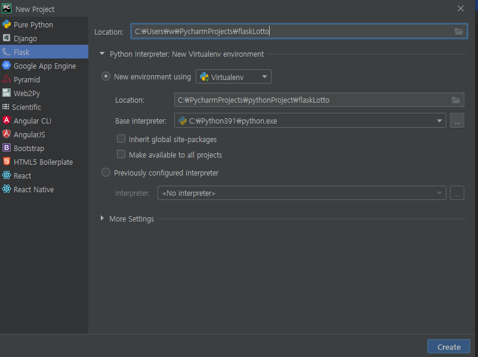Choose HTML5 Boilerplate project type
This screenshot has height=357, width=478.
[44, 162]
